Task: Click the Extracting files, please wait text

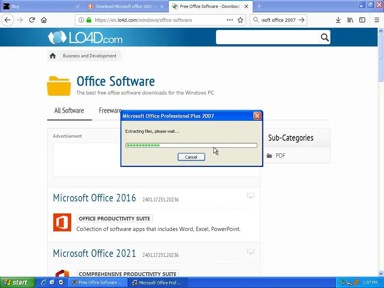Action: 152,131
